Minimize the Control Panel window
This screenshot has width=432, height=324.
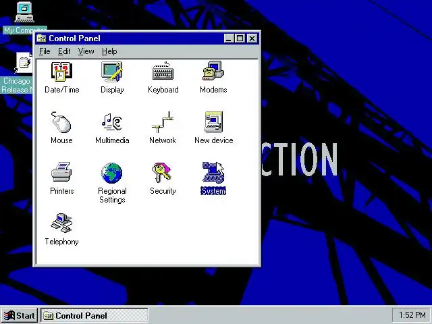pos(228,38)
